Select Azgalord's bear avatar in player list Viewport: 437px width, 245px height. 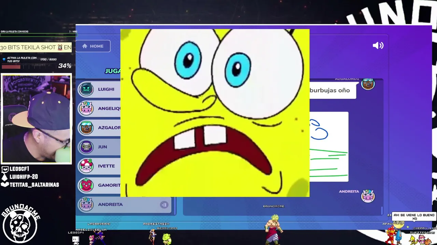[86, 128]
